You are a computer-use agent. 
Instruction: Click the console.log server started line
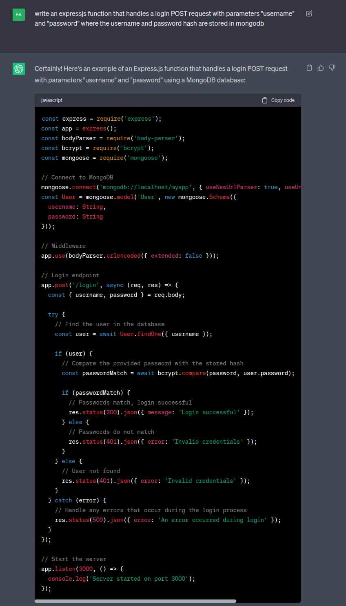(x=121, y=579)
